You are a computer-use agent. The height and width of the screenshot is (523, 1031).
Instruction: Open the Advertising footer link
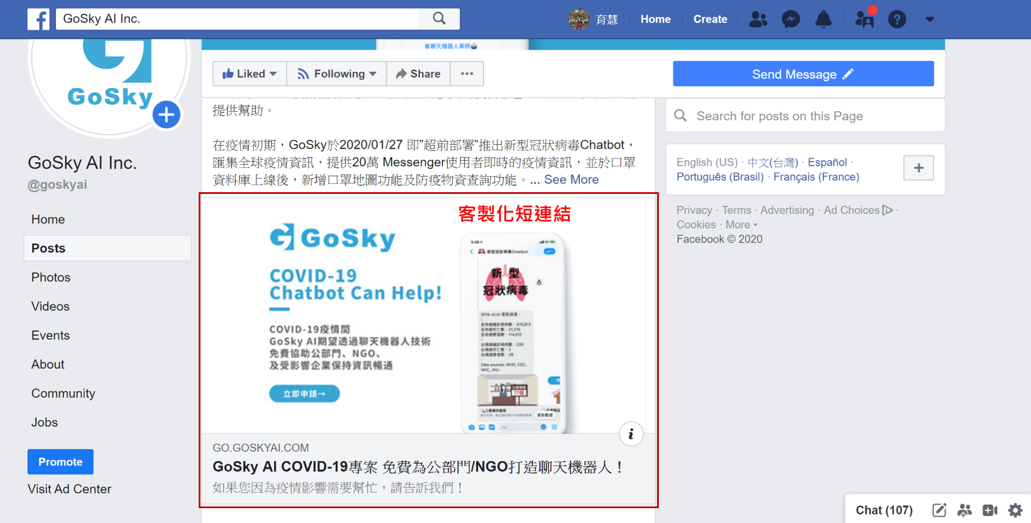pyautogui.click(x=787, y=210)
